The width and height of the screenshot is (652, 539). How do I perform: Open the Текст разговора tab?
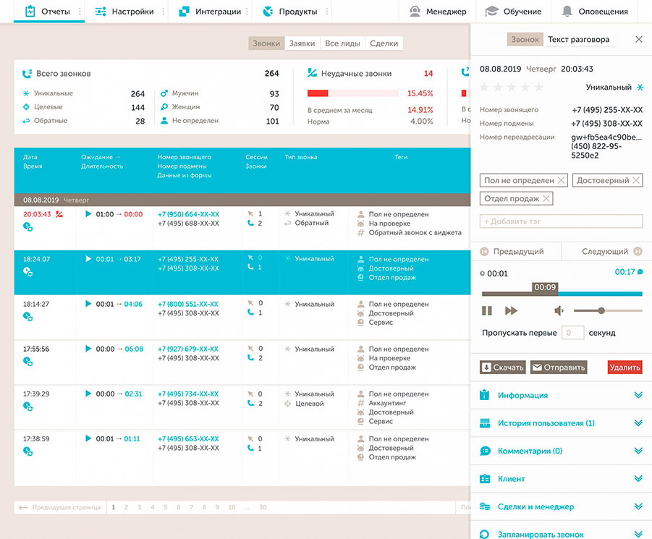point(578,40)
